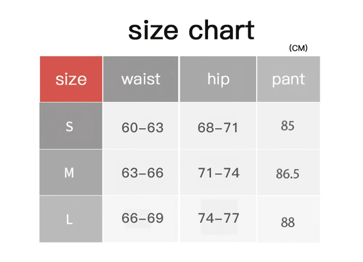The height and width of the screenshot is (262, 363).
Task: Click the 63-66 waist measurement
Action: (142, 173)
